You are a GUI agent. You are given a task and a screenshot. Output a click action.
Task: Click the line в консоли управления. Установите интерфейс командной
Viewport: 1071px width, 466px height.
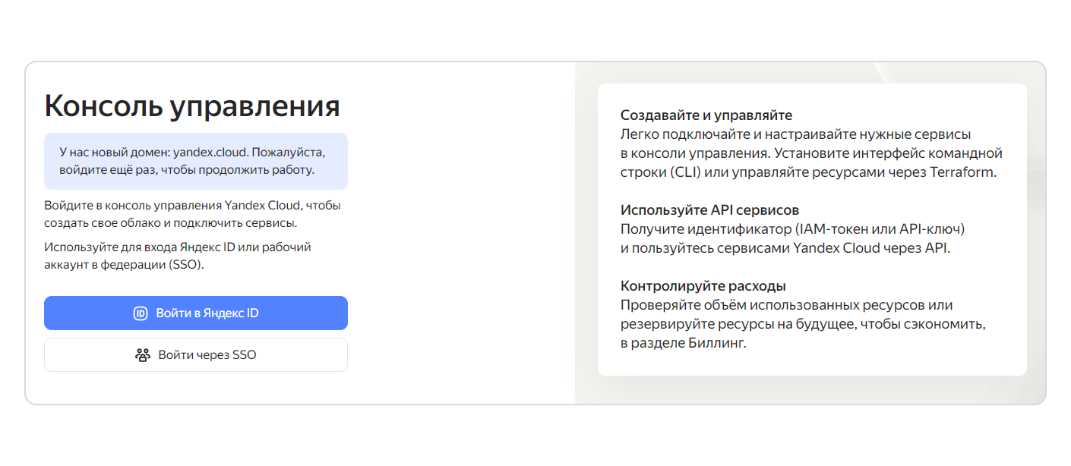812,153
